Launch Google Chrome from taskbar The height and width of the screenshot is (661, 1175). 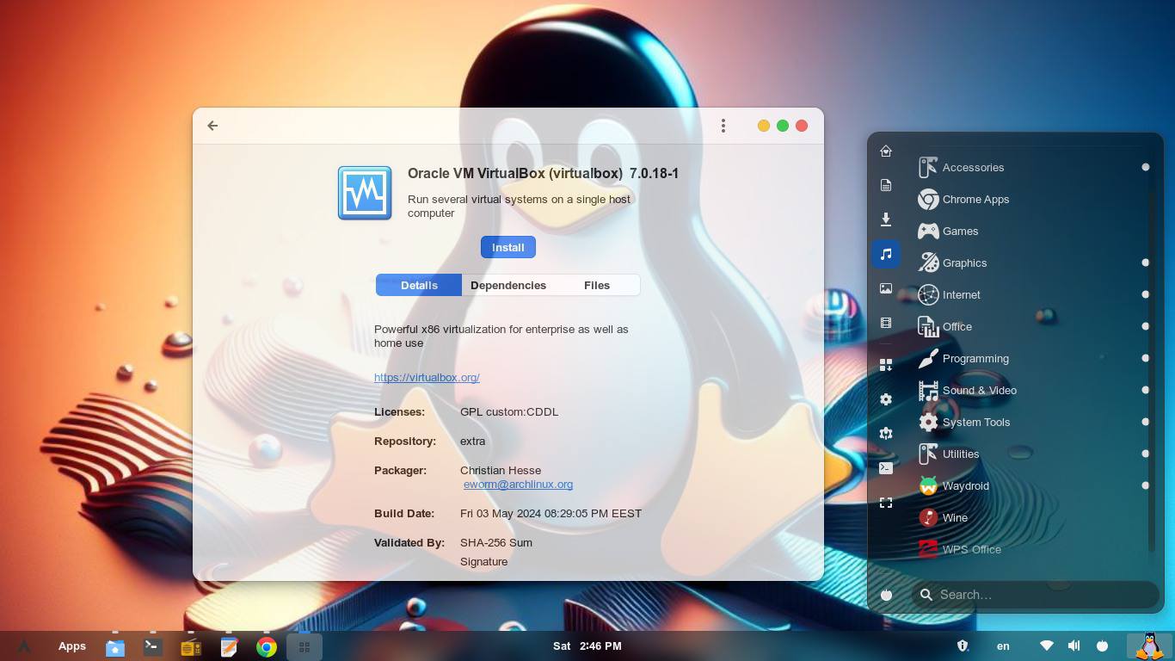[267, 646]
